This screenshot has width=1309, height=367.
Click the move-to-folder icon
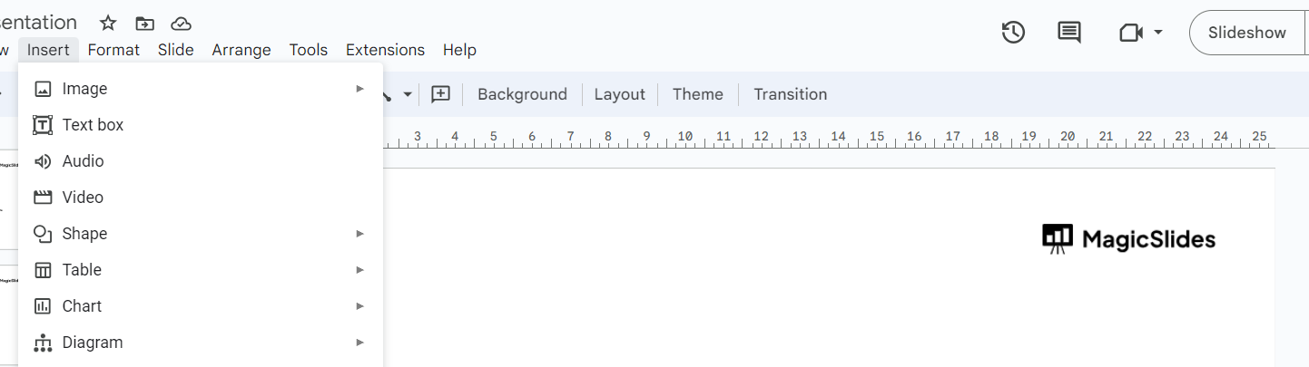144,24
